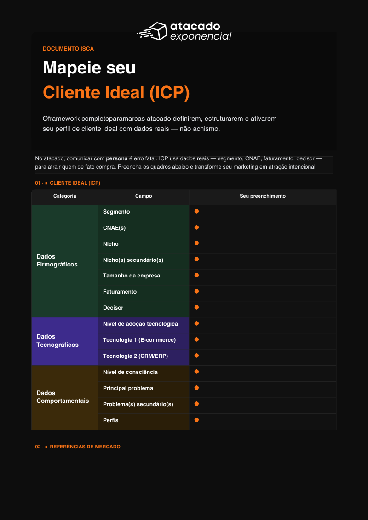Click the 'Perfis' field label

pyautogui.click(x=110, y=420)
